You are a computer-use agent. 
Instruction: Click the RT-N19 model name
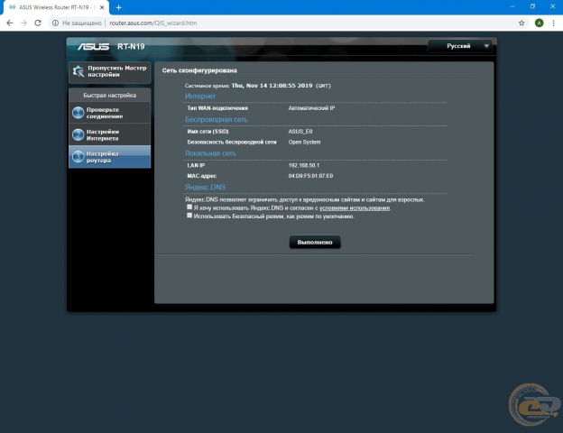(131, 46)
